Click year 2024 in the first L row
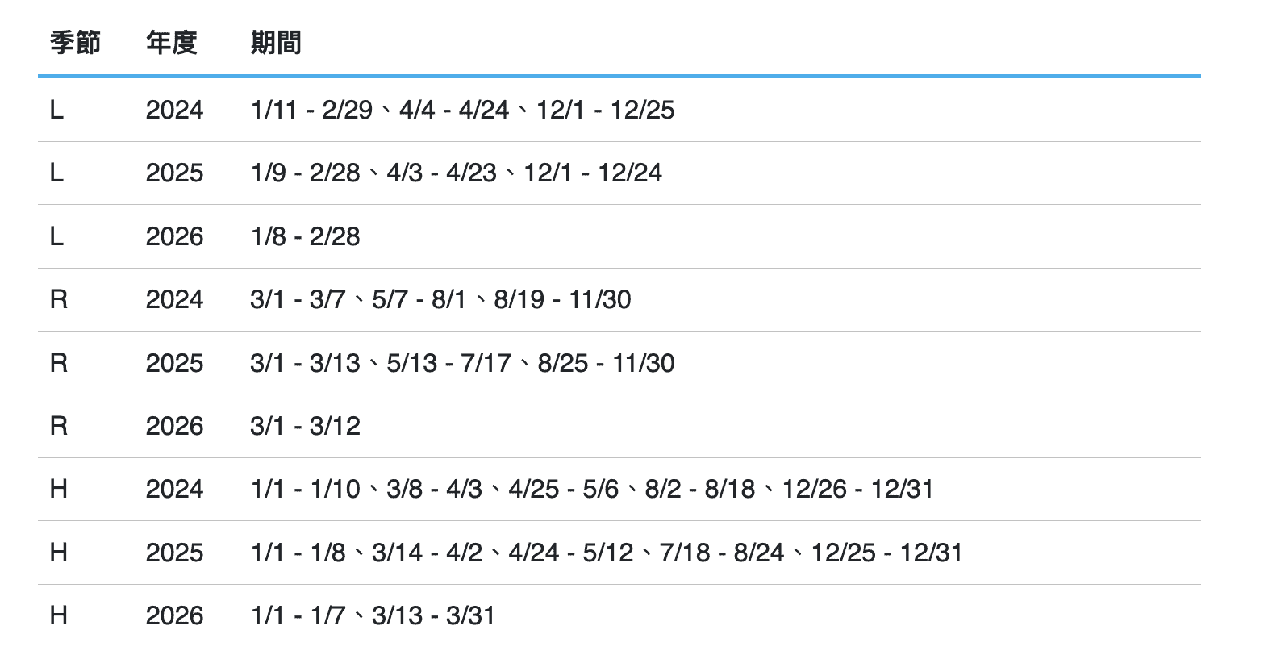 pyautogui.click(x=174, y=110)
